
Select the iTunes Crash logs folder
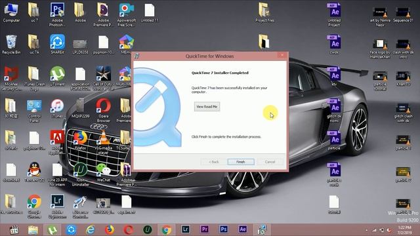coord(34,79)
